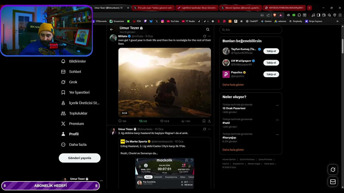
Task: Switch to MV5BZDU5YWE3 browser tab
Action: 284,8
